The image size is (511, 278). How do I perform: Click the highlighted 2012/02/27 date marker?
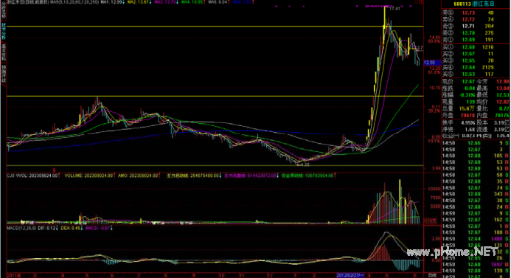click(350, 275)
